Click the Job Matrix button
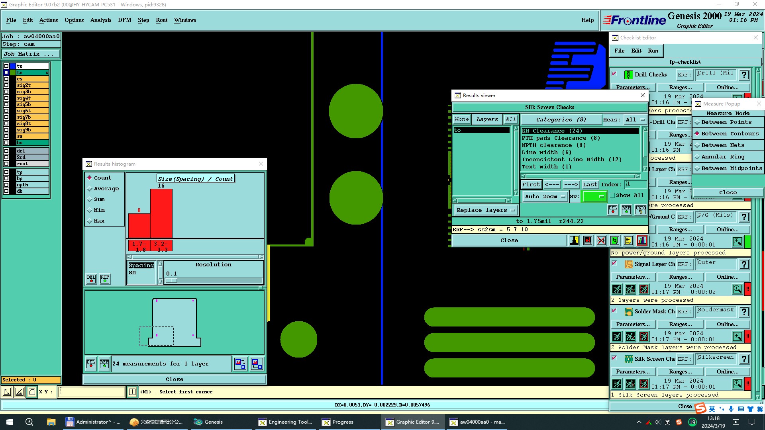765x430 pixels. 31,54
